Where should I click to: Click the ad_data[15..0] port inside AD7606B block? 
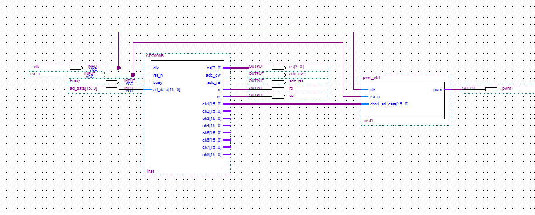[x=166, y=89]
